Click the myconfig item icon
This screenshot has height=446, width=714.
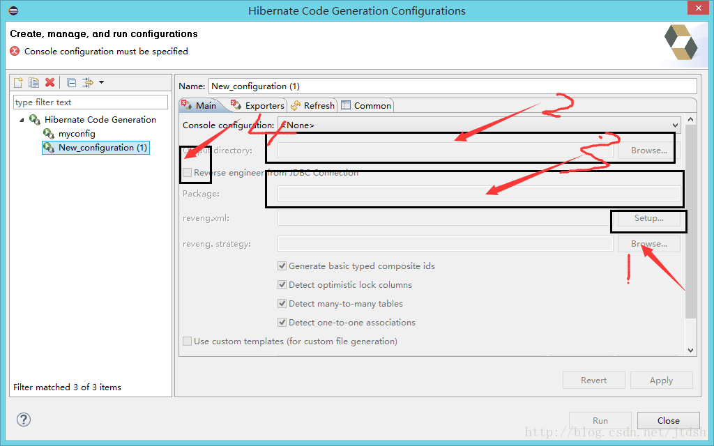(49, 134)
